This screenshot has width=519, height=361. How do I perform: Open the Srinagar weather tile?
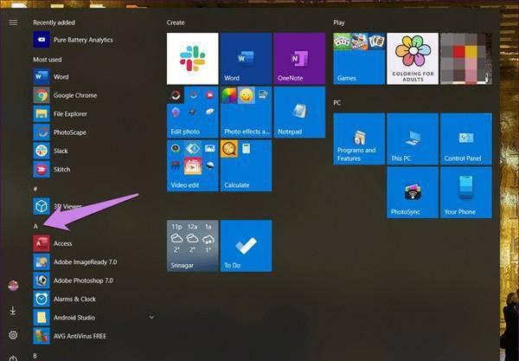click(x=193, y=246)
